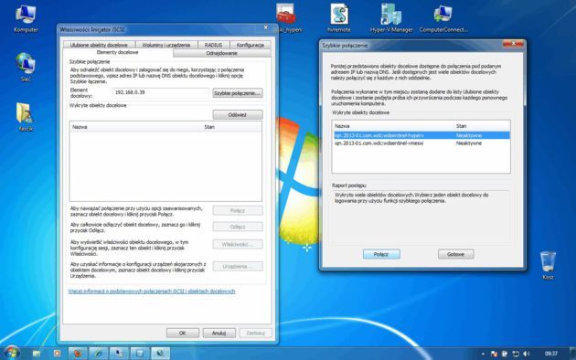Click the Element docelowy IP address field
This screenshot has width=576, height=360.
click(161, 92)
